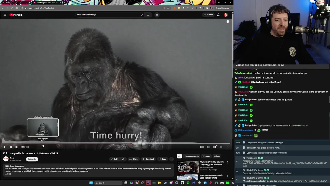Viewport: 330px width, 186px height.
Task: Go back in the browser
Action: (x=3, y=8)
